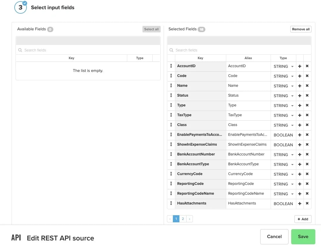Click drag handle on BankAccountNumber row
Screen dimensions: 321x247
(x=171, y=154)
